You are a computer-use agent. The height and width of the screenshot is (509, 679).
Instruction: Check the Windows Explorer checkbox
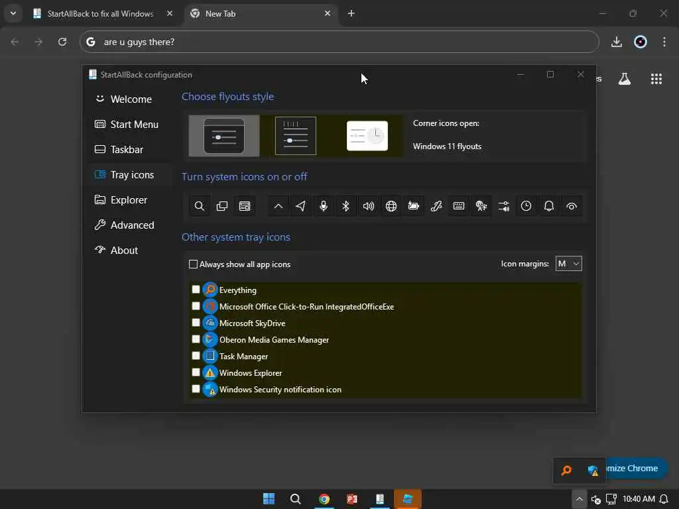pos(196,372)
